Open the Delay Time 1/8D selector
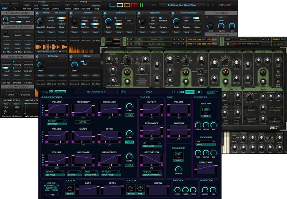This screenshot has width=287, height=199. coord(206,111)
